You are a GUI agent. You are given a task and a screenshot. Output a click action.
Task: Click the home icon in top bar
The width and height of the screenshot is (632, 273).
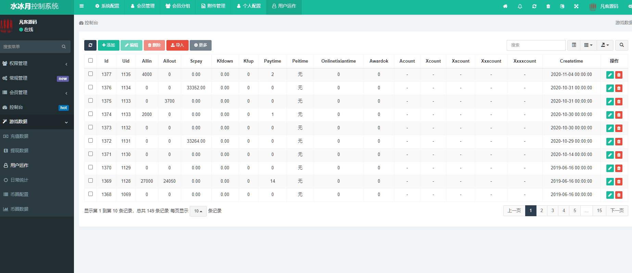pos(505,6)
